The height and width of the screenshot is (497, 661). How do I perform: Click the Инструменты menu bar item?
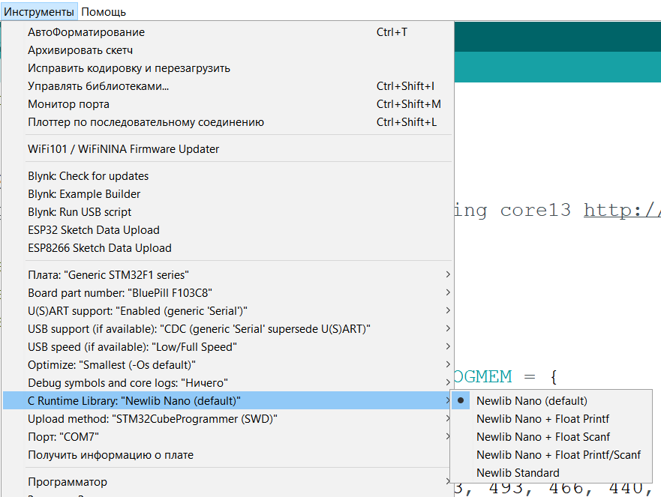click(x=39, y=11)
